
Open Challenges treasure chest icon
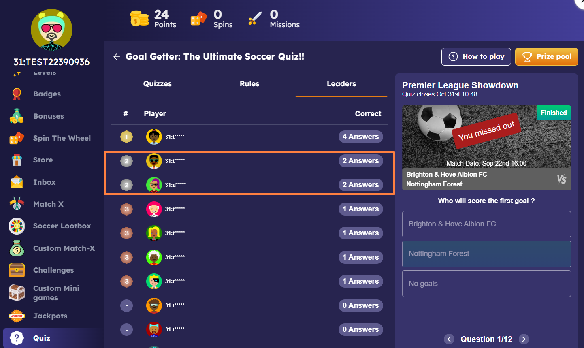17,270
